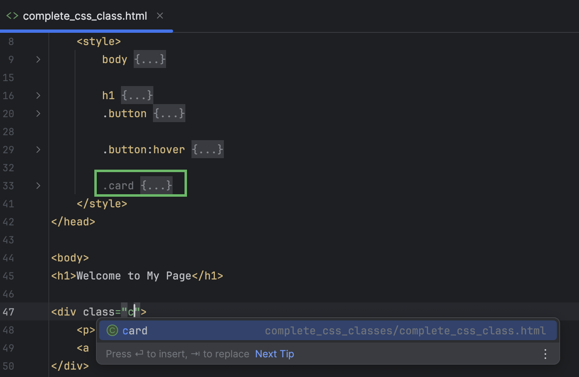This screenshot has height=377, width=579.
Task: Click folded placeholder next to h1
Action: click(137, 95)
